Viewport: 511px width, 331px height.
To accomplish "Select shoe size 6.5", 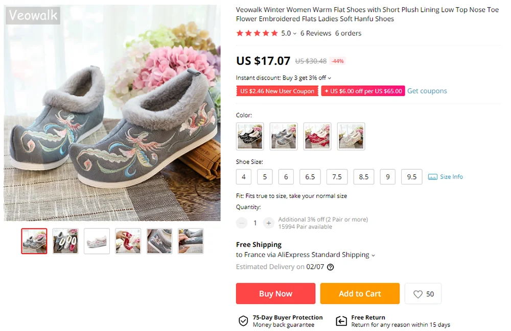I will coord(310,177).
